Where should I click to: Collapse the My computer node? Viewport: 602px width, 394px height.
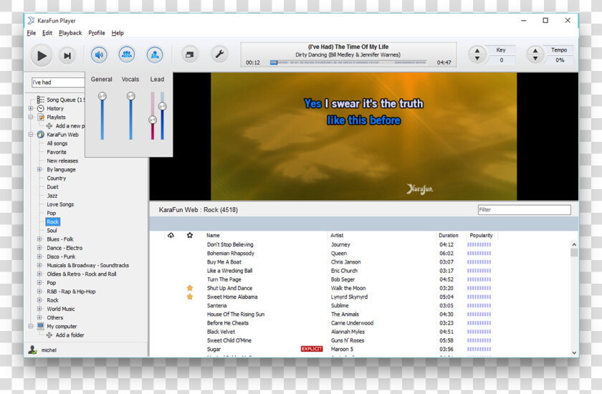pyautogui.click(x=31, y=326)
